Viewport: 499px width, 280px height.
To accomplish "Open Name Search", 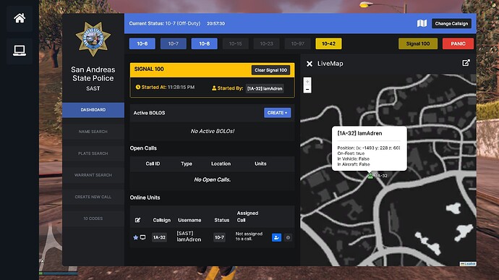I will tap(93, 132).
